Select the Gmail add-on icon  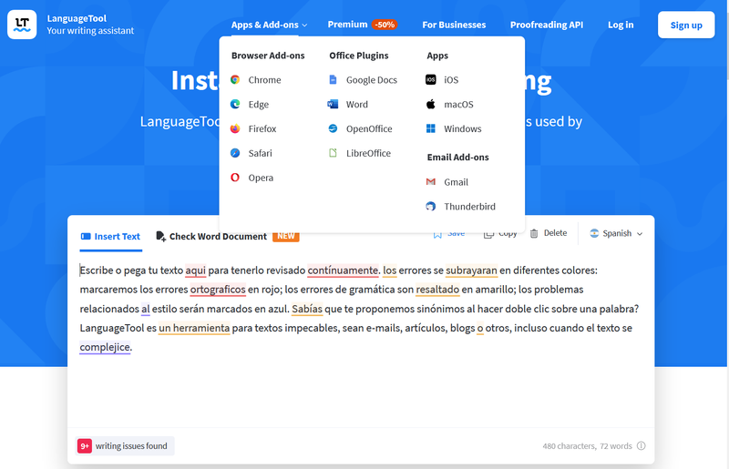tap(431, 182)
